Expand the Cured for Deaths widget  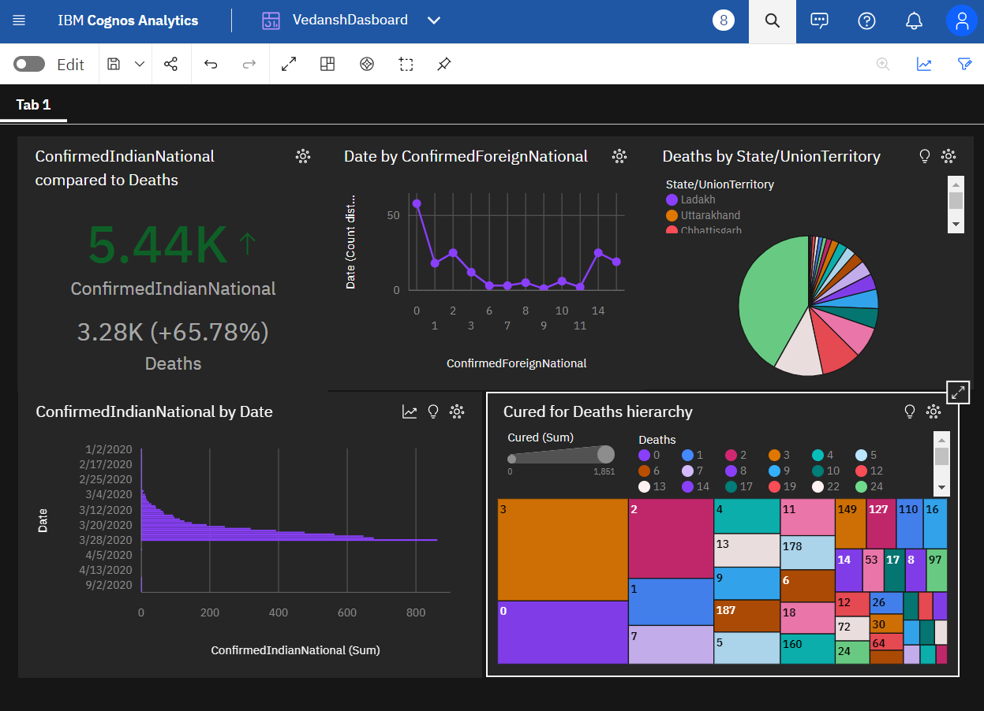click(958, 392)
